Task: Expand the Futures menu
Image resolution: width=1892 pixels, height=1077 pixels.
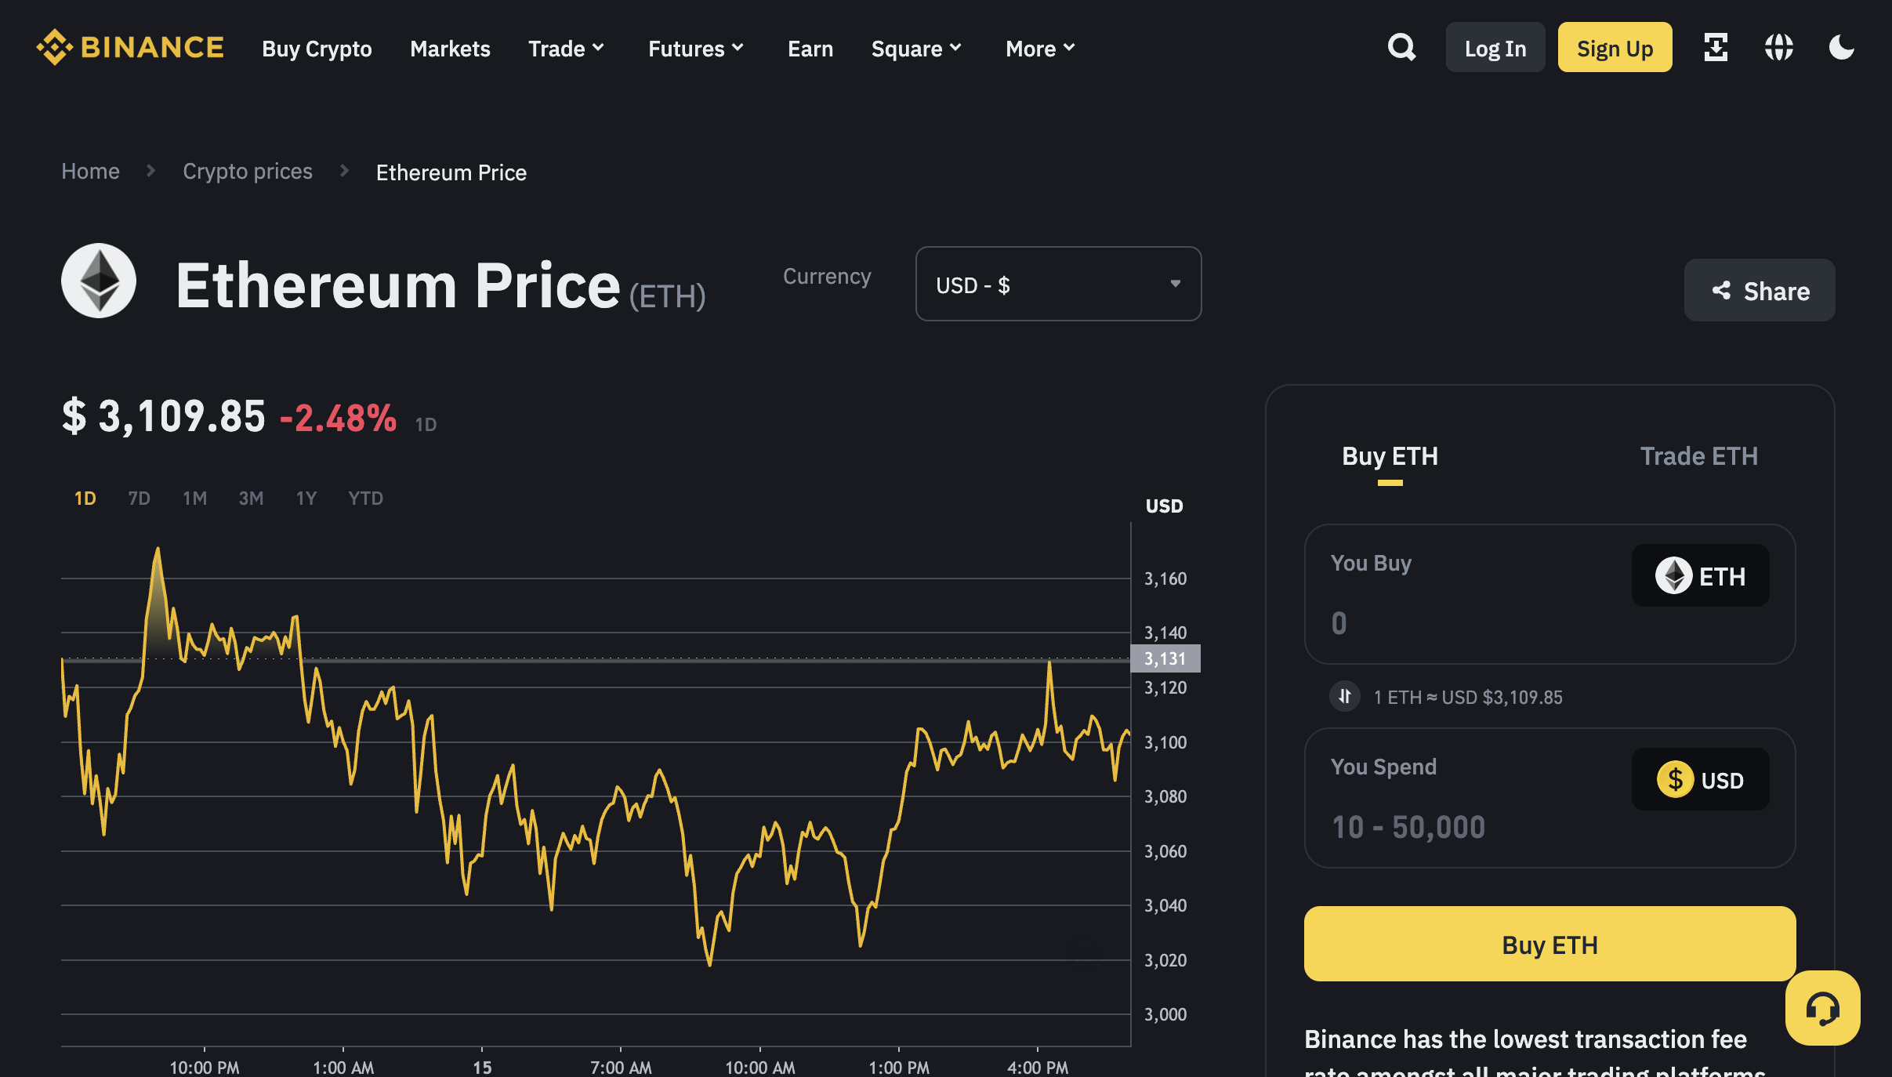Action: [695, 49]
